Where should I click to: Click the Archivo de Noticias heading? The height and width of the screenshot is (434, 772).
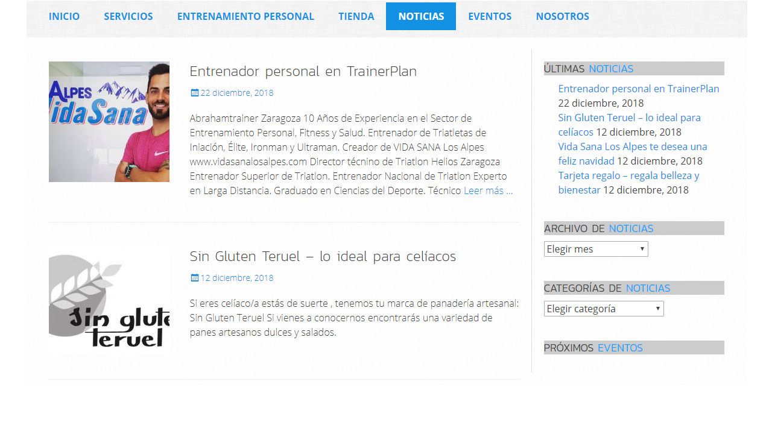point(634,228)
